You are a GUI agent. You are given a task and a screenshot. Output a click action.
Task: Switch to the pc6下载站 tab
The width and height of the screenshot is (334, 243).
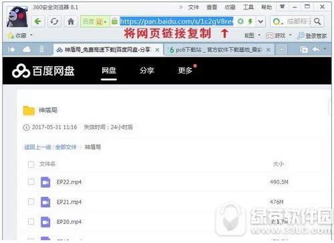pos(219,50)
